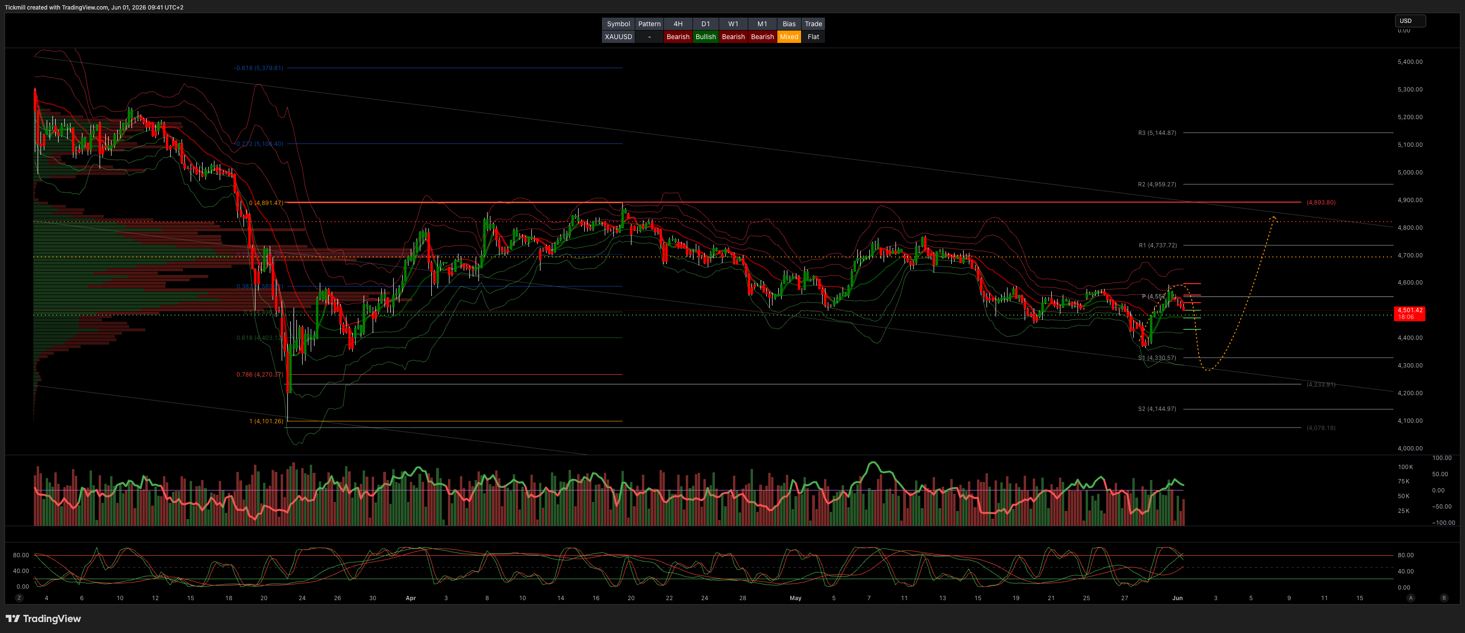Click the Flat trade cell

click(813, 37)
